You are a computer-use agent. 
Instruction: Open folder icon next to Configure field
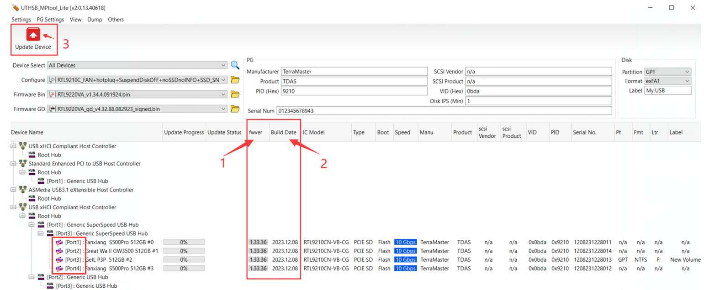235,80
